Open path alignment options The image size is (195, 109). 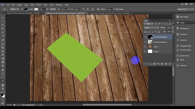point(88,9)
